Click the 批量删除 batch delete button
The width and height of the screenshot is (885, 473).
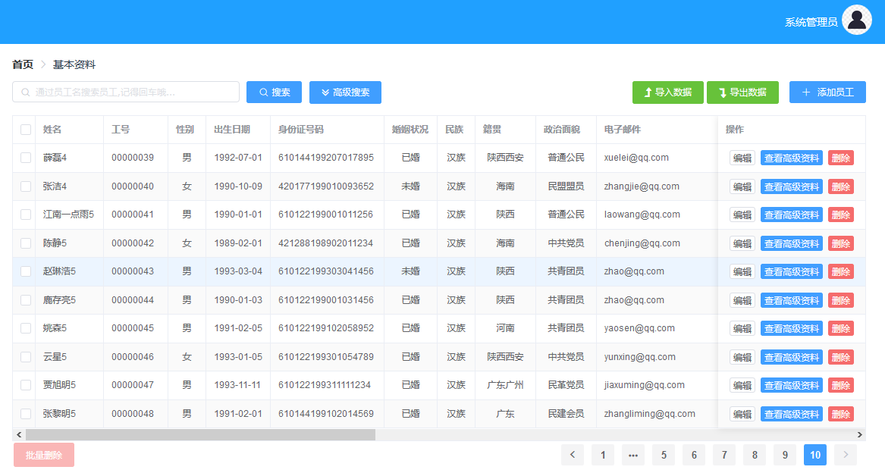[x=44, y=455]
